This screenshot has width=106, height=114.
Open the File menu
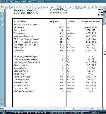[x=4, y=4]
